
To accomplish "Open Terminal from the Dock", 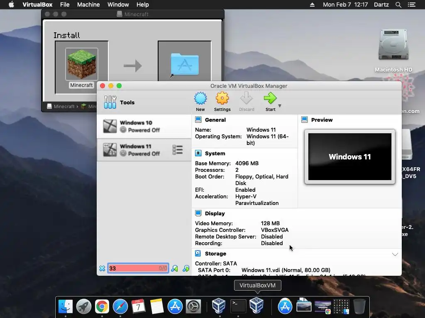I will click(238, 307).
